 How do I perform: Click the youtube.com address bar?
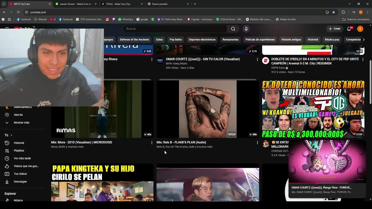pyautogui.click(x=174, y=12)
